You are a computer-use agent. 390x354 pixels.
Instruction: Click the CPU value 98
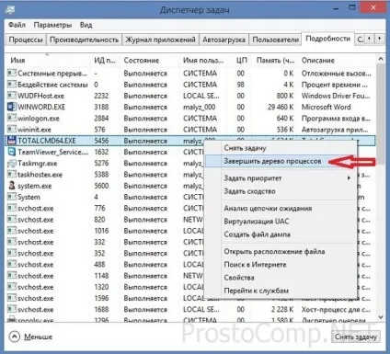[241, 85]
